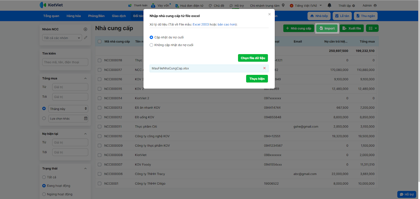
Task: Open Hoá đơn điện tử e-invoice
Action: pyautogui.click(x=189, y=5)
